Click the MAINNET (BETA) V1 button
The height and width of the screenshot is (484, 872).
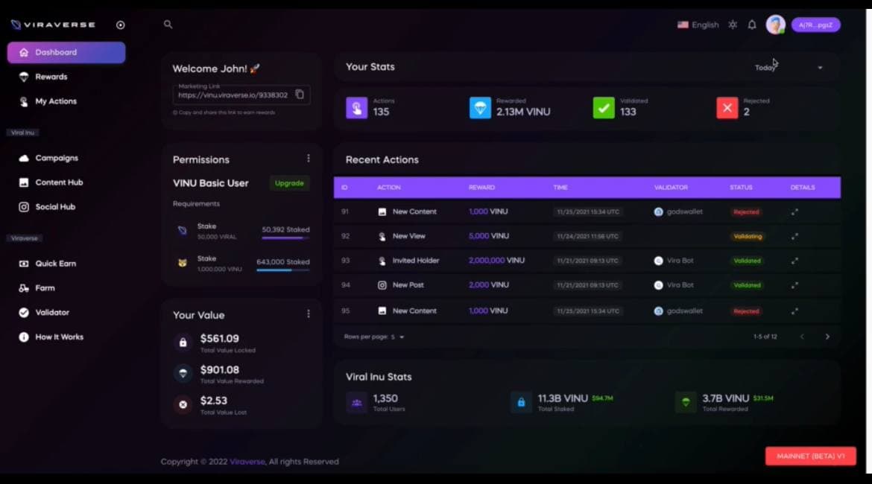tap(811, 456)
